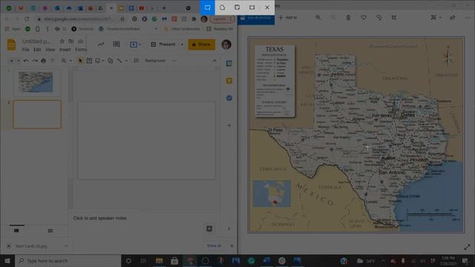The width and height of the screenshot is (475, 267).
Task: Click the Undo icon in Slides toolbar
Action: (26, 61)
